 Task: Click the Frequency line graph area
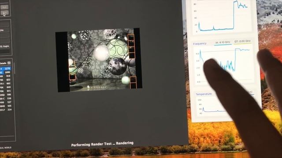coord(224,65)
